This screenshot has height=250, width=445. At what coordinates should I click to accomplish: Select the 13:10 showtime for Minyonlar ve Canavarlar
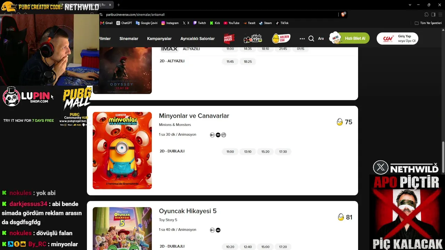point(248,152)
